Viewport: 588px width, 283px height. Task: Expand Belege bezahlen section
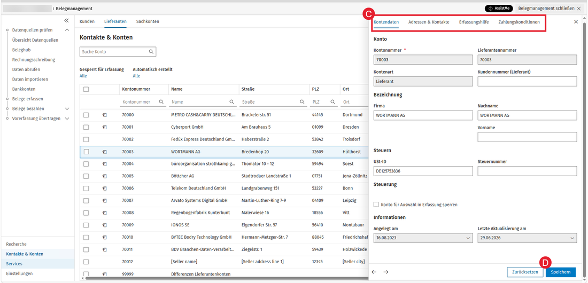67,109
